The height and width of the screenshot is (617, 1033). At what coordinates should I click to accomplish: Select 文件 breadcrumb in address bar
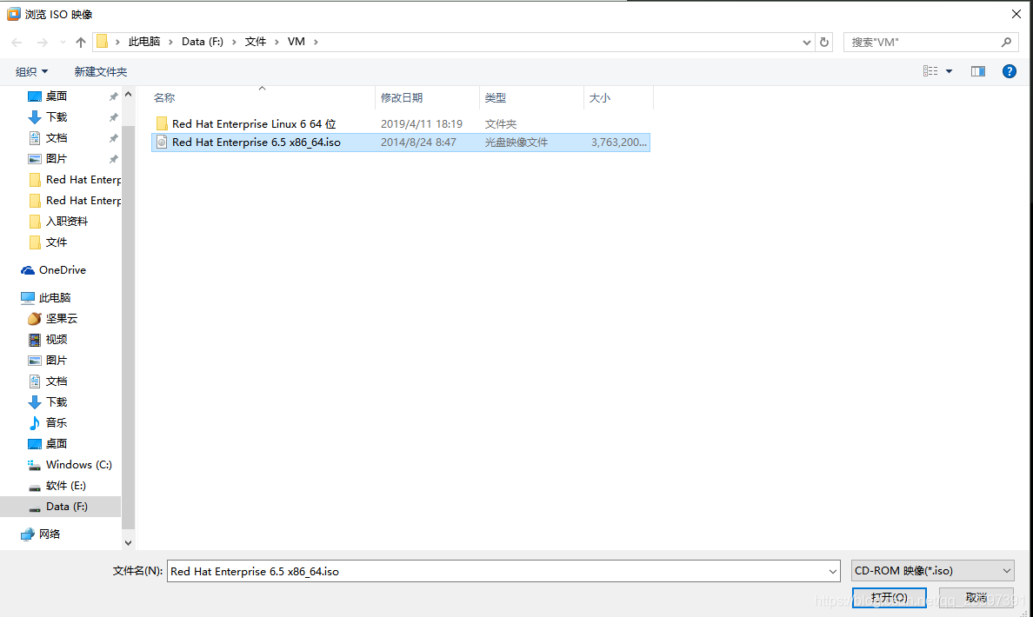tap(256, 42)
